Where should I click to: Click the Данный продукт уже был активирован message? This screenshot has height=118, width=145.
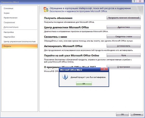pyautogui.click(x=88, y=77)
